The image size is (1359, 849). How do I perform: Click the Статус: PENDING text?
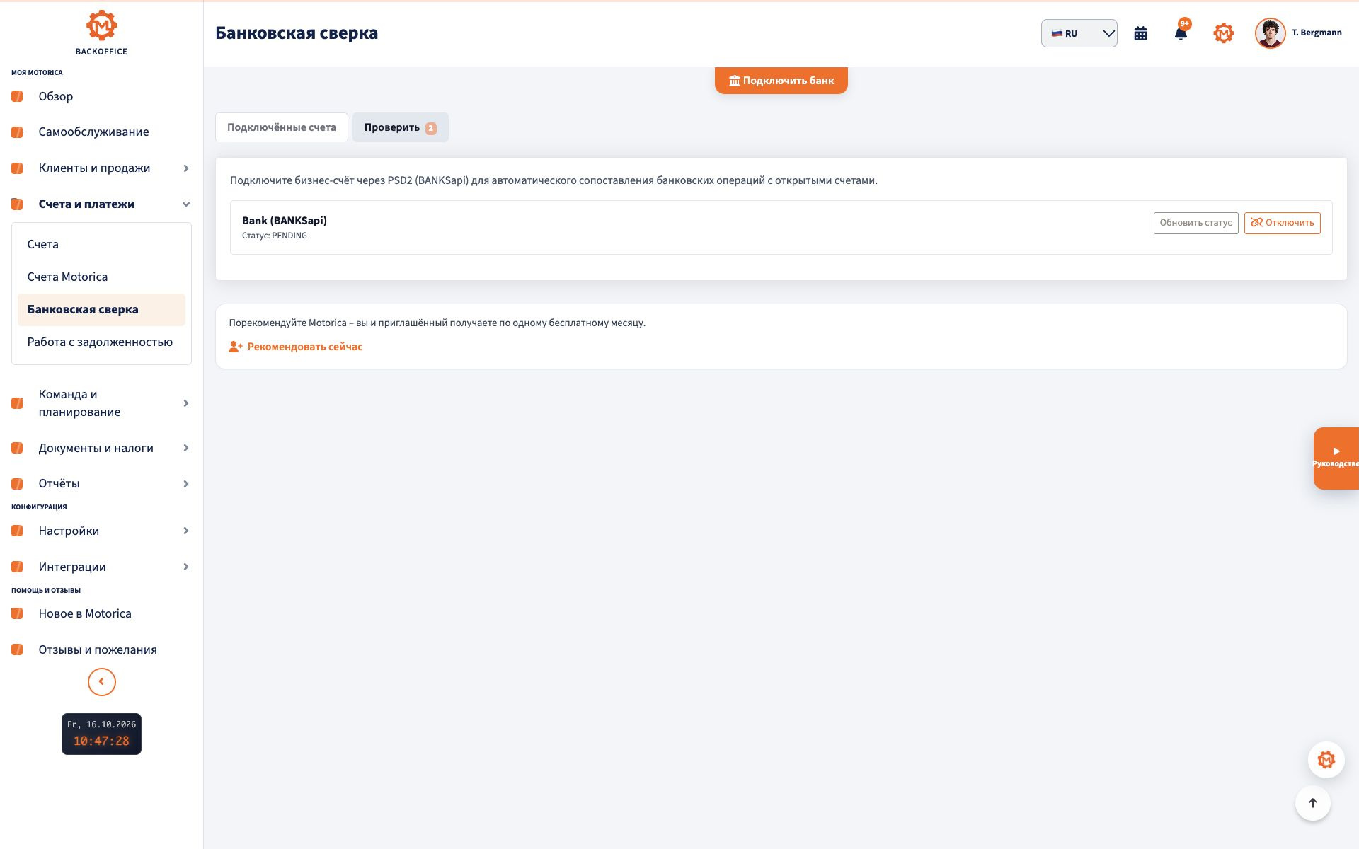pos(275,236)
